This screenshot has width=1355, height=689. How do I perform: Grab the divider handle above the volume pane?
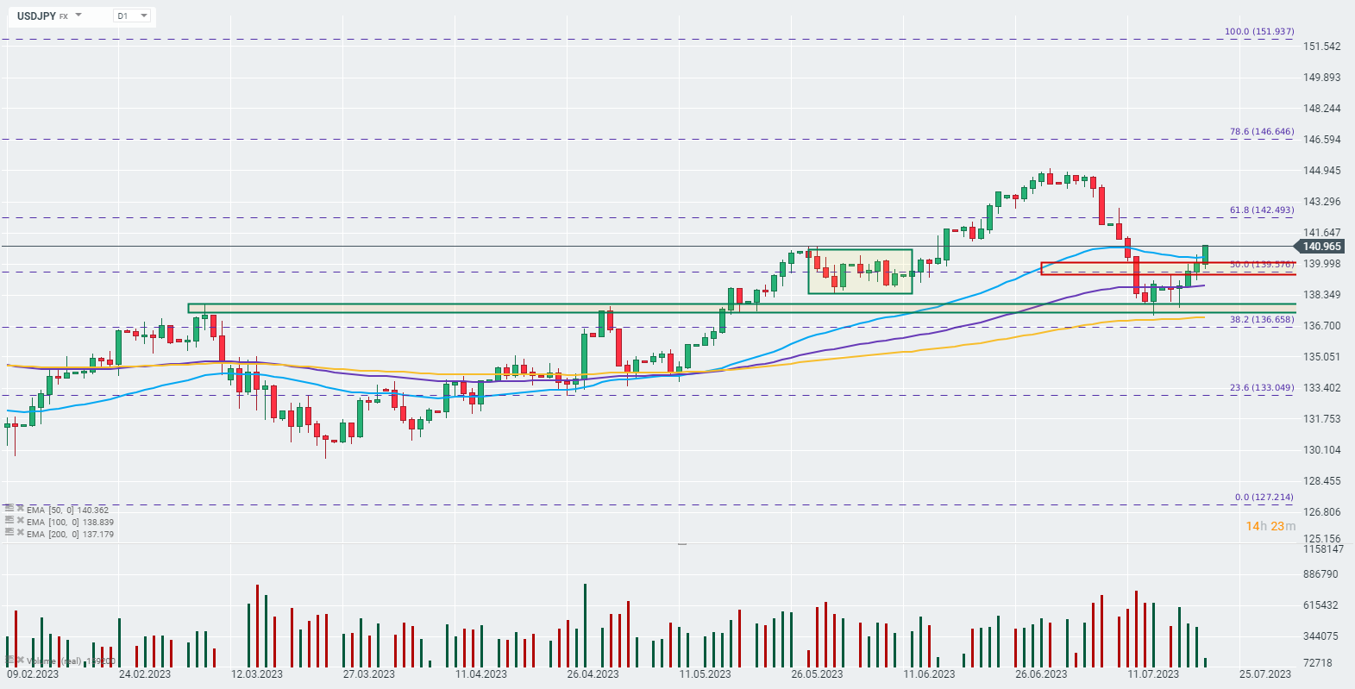coord(682,544)
